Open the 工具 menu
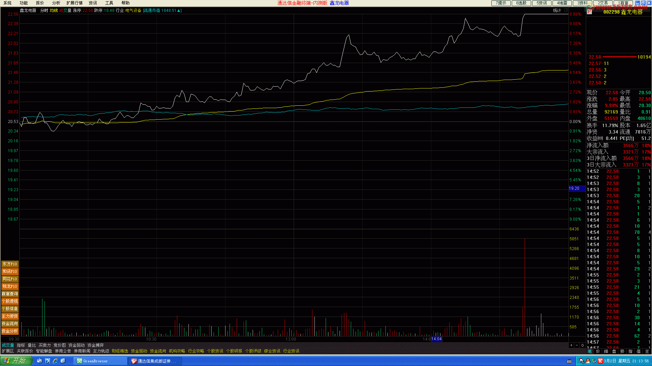This screenshot has height=366, width=652. click(x=109, y=3)
